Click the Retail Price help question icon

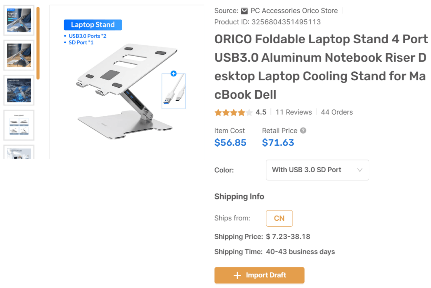[x=303, y=131]
